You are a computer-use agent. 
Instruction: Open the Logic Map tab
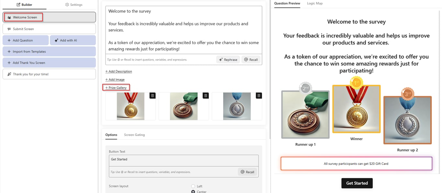tap(315, 3)
